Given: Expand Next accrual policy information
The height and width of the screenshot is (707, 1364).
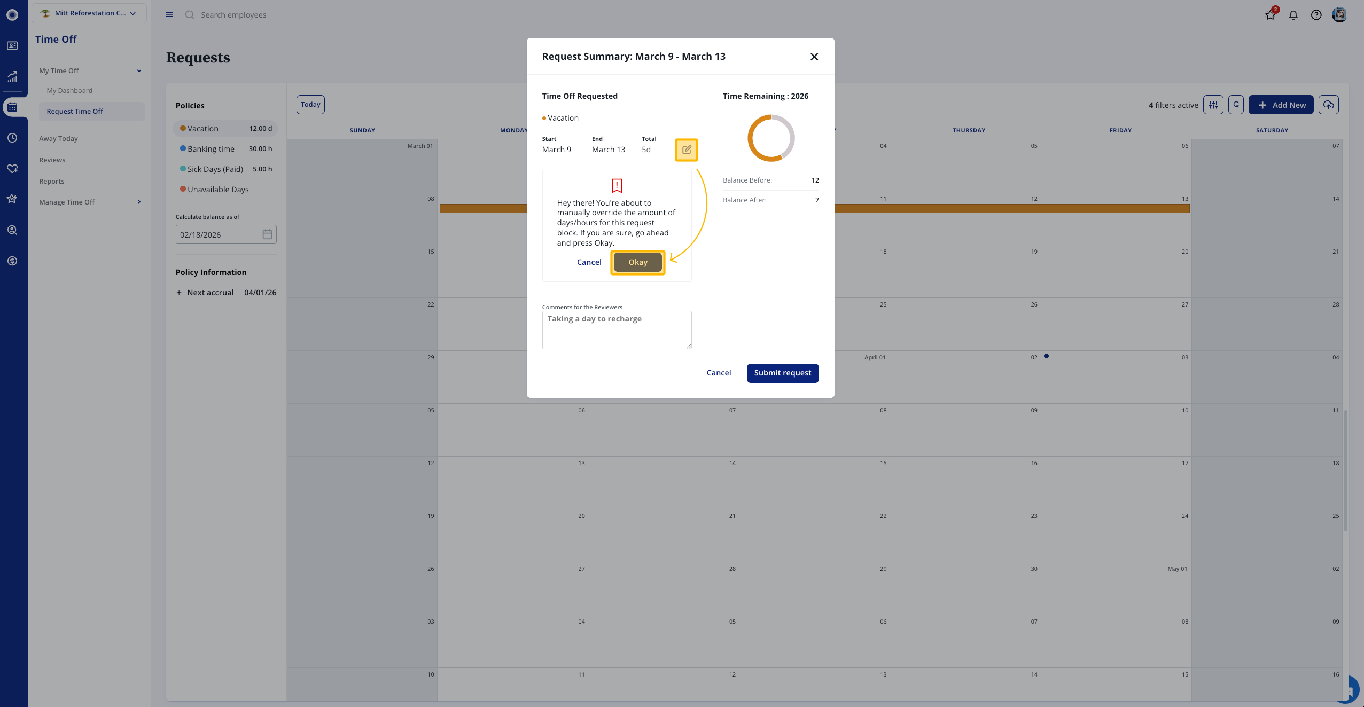Looking at the screenshot, I should tap(179, 293).
